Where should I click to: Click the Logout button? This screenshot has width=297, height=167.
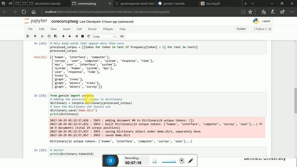coord(266,21)
